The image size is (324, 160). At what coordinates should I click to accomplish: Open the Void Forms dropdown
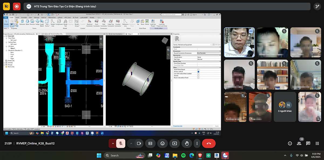pyautogui.click(x=47, y=23)
